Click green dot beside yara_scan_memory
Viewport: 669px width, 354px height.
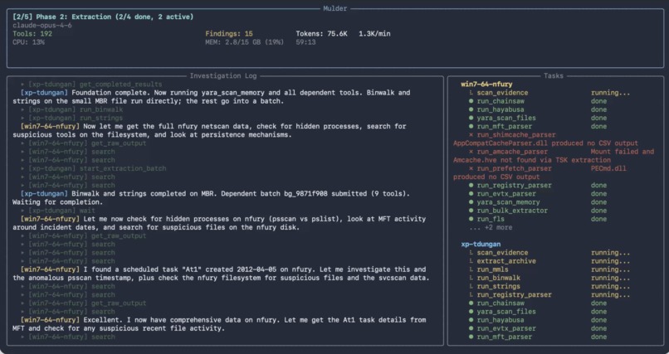point(471,202)
